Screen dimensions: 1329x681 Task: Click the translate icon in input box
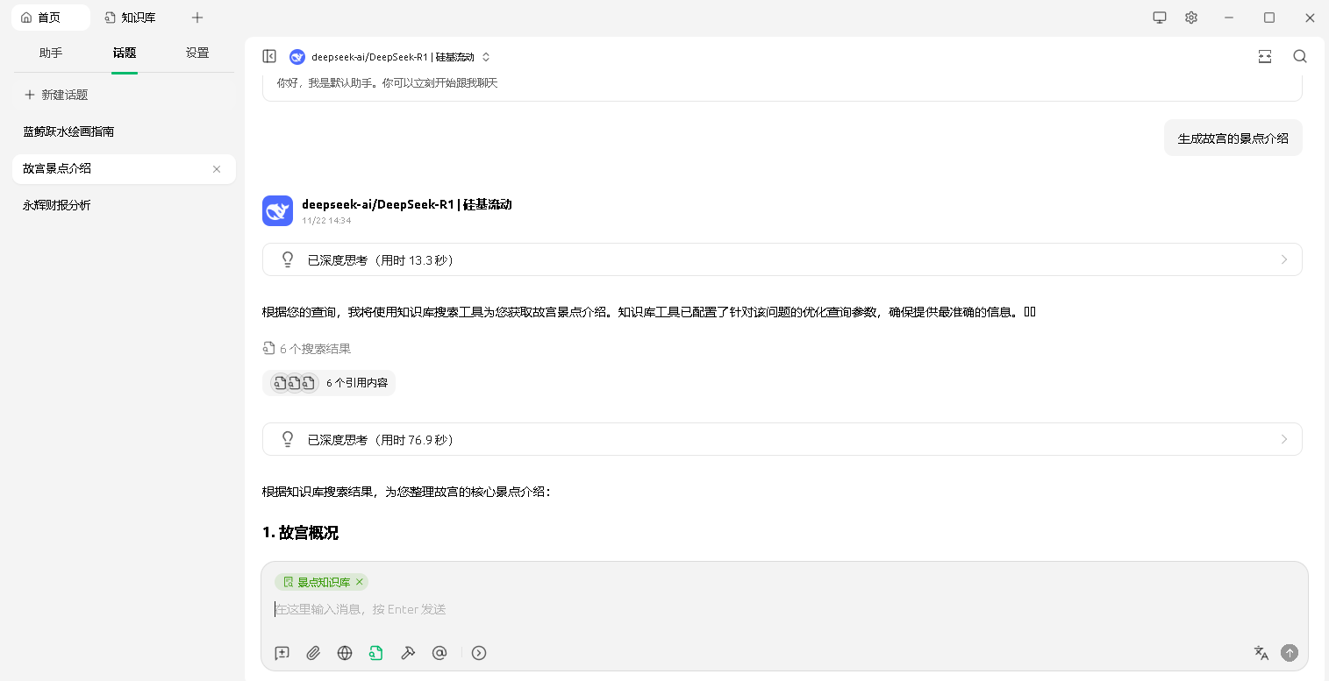pyautogui.click(x=1261, y=653)
